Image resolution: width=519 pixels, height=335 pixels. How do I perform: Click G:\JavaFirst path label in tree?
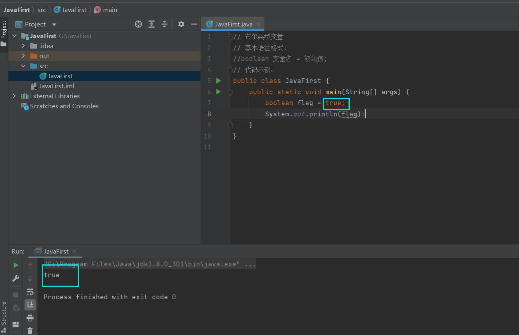pyautogui.click(x=75, y=36)
